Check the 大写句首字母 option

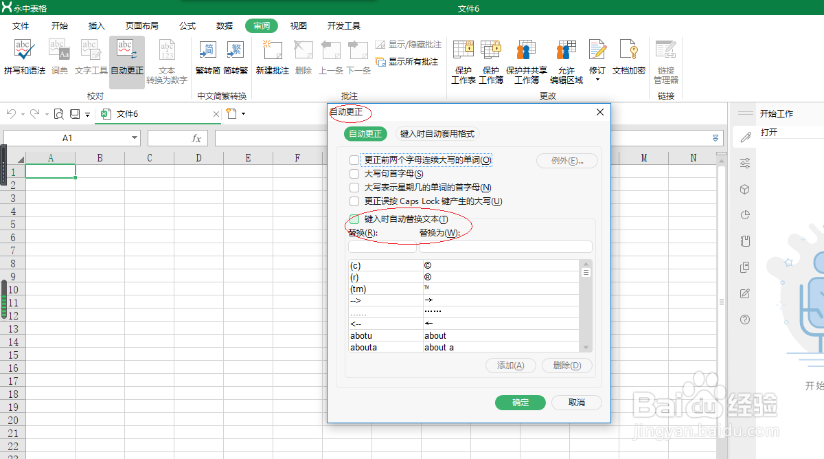tap(354, 174)
